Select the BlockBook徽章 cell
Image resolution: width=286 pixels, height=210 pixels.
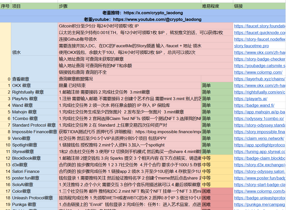point(34,158)
